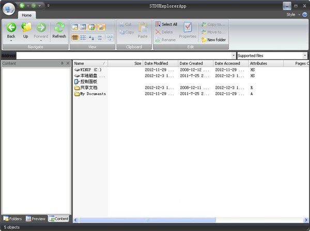Toggle the fourth highlighted pane button in View group
Screen dimensions: 310x231
pos(101,27)
